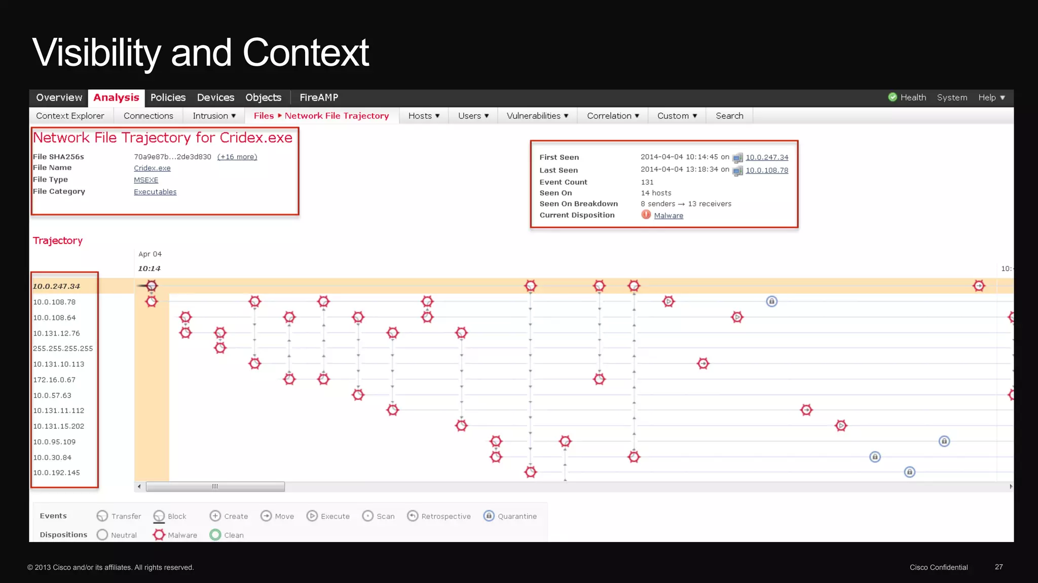Open the Malware disposition link
The image size is (1038, 583).
pos(669,216)
